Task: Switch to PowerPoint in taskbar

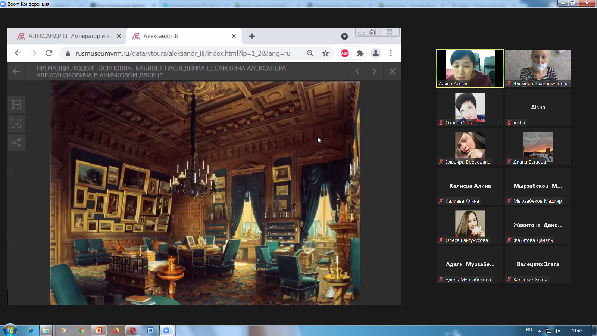Action: click(99, 330)
